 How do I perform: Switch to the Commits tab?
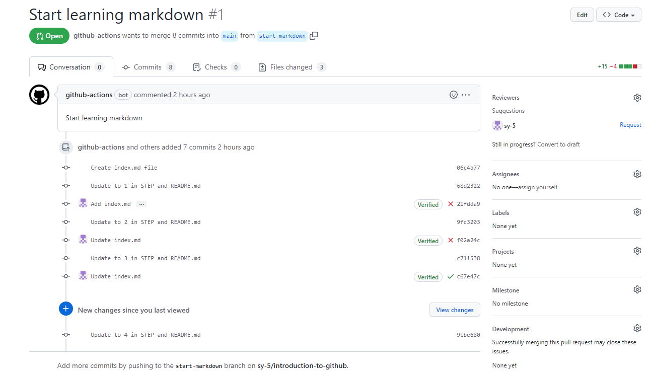[148, 67]
